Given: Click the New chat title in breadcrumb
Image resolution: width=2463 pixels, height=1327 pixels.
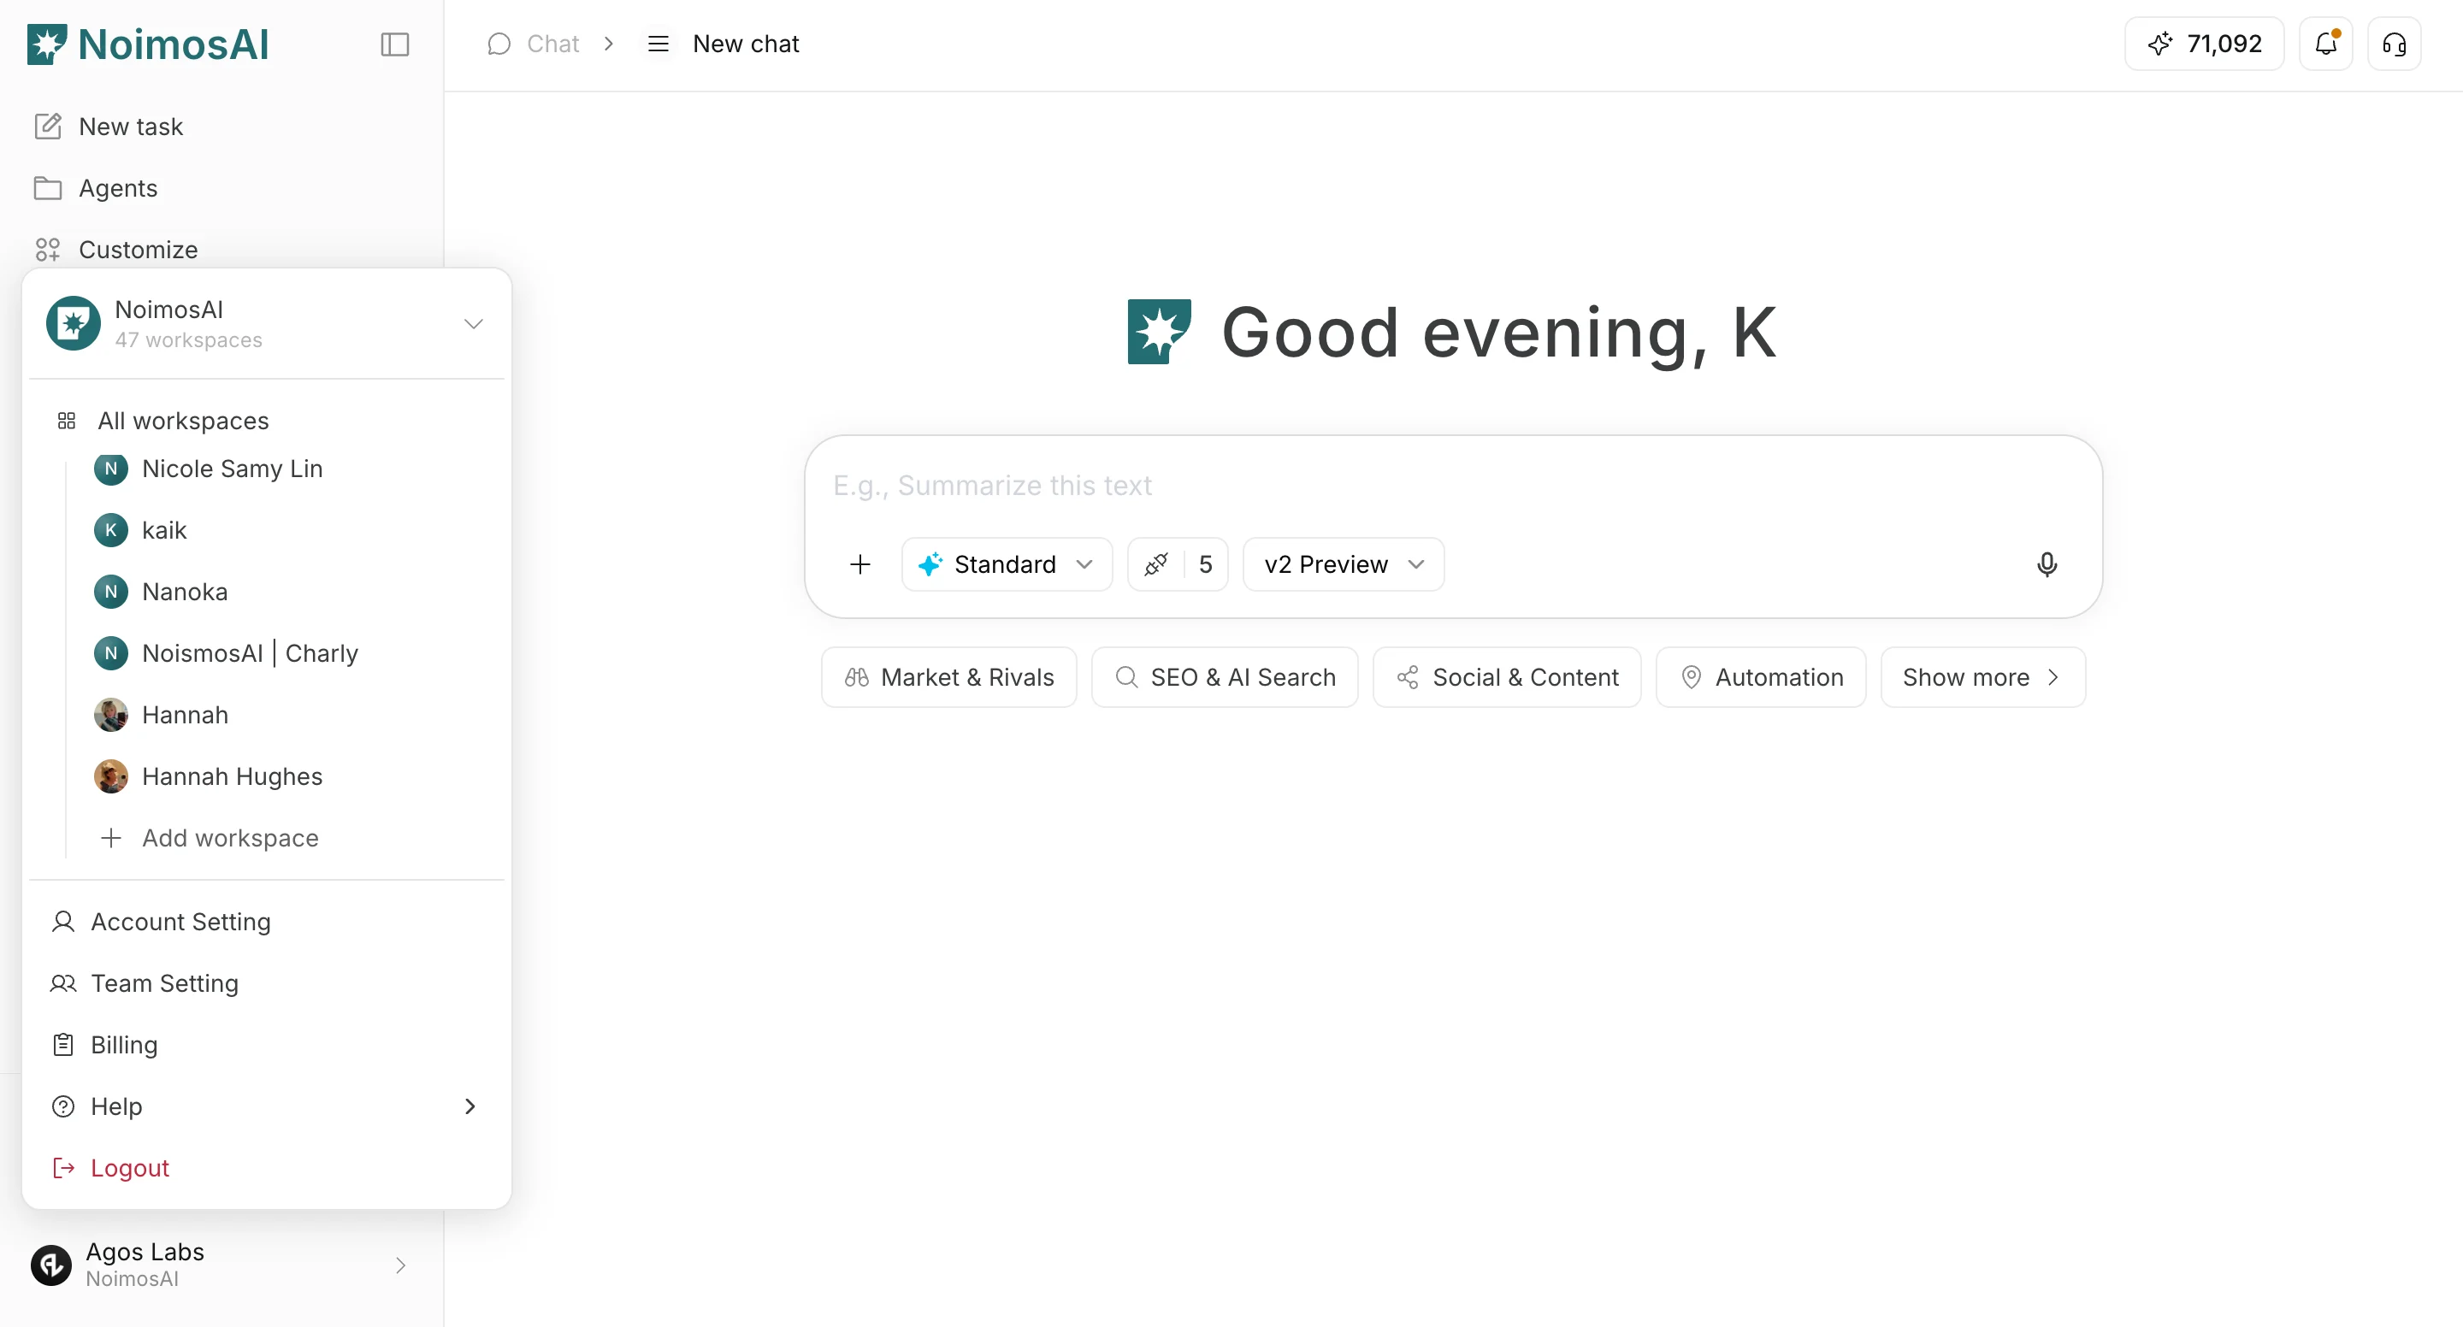Looking at the screenshot, I should (746, 44).
